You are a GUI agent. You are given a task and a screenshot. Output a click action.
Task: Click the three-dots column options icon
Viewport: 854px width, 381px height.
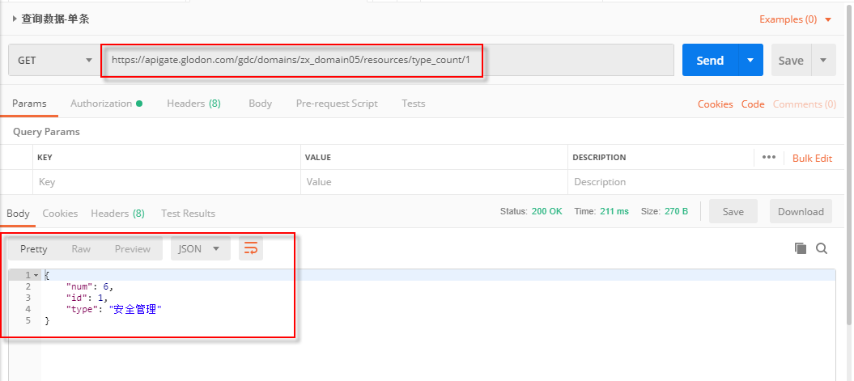coord(768,158)
